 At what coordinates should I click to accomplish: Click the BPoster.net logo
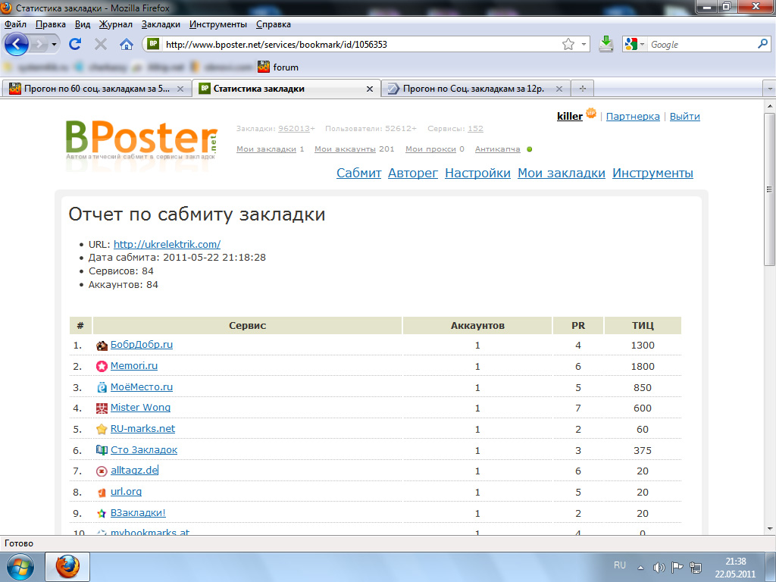click(x=142, y=139)
